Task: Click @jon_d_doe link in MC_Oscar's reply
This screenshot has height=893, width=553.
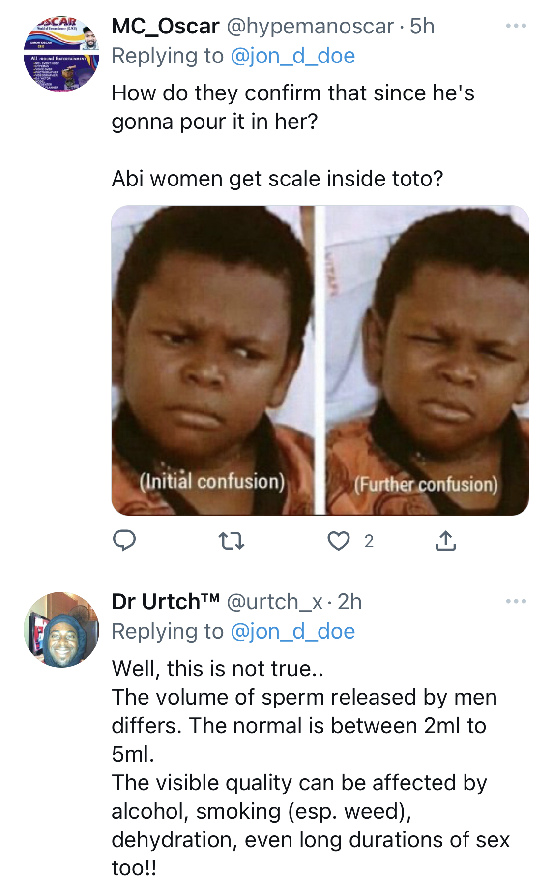Action: [292, 56]
